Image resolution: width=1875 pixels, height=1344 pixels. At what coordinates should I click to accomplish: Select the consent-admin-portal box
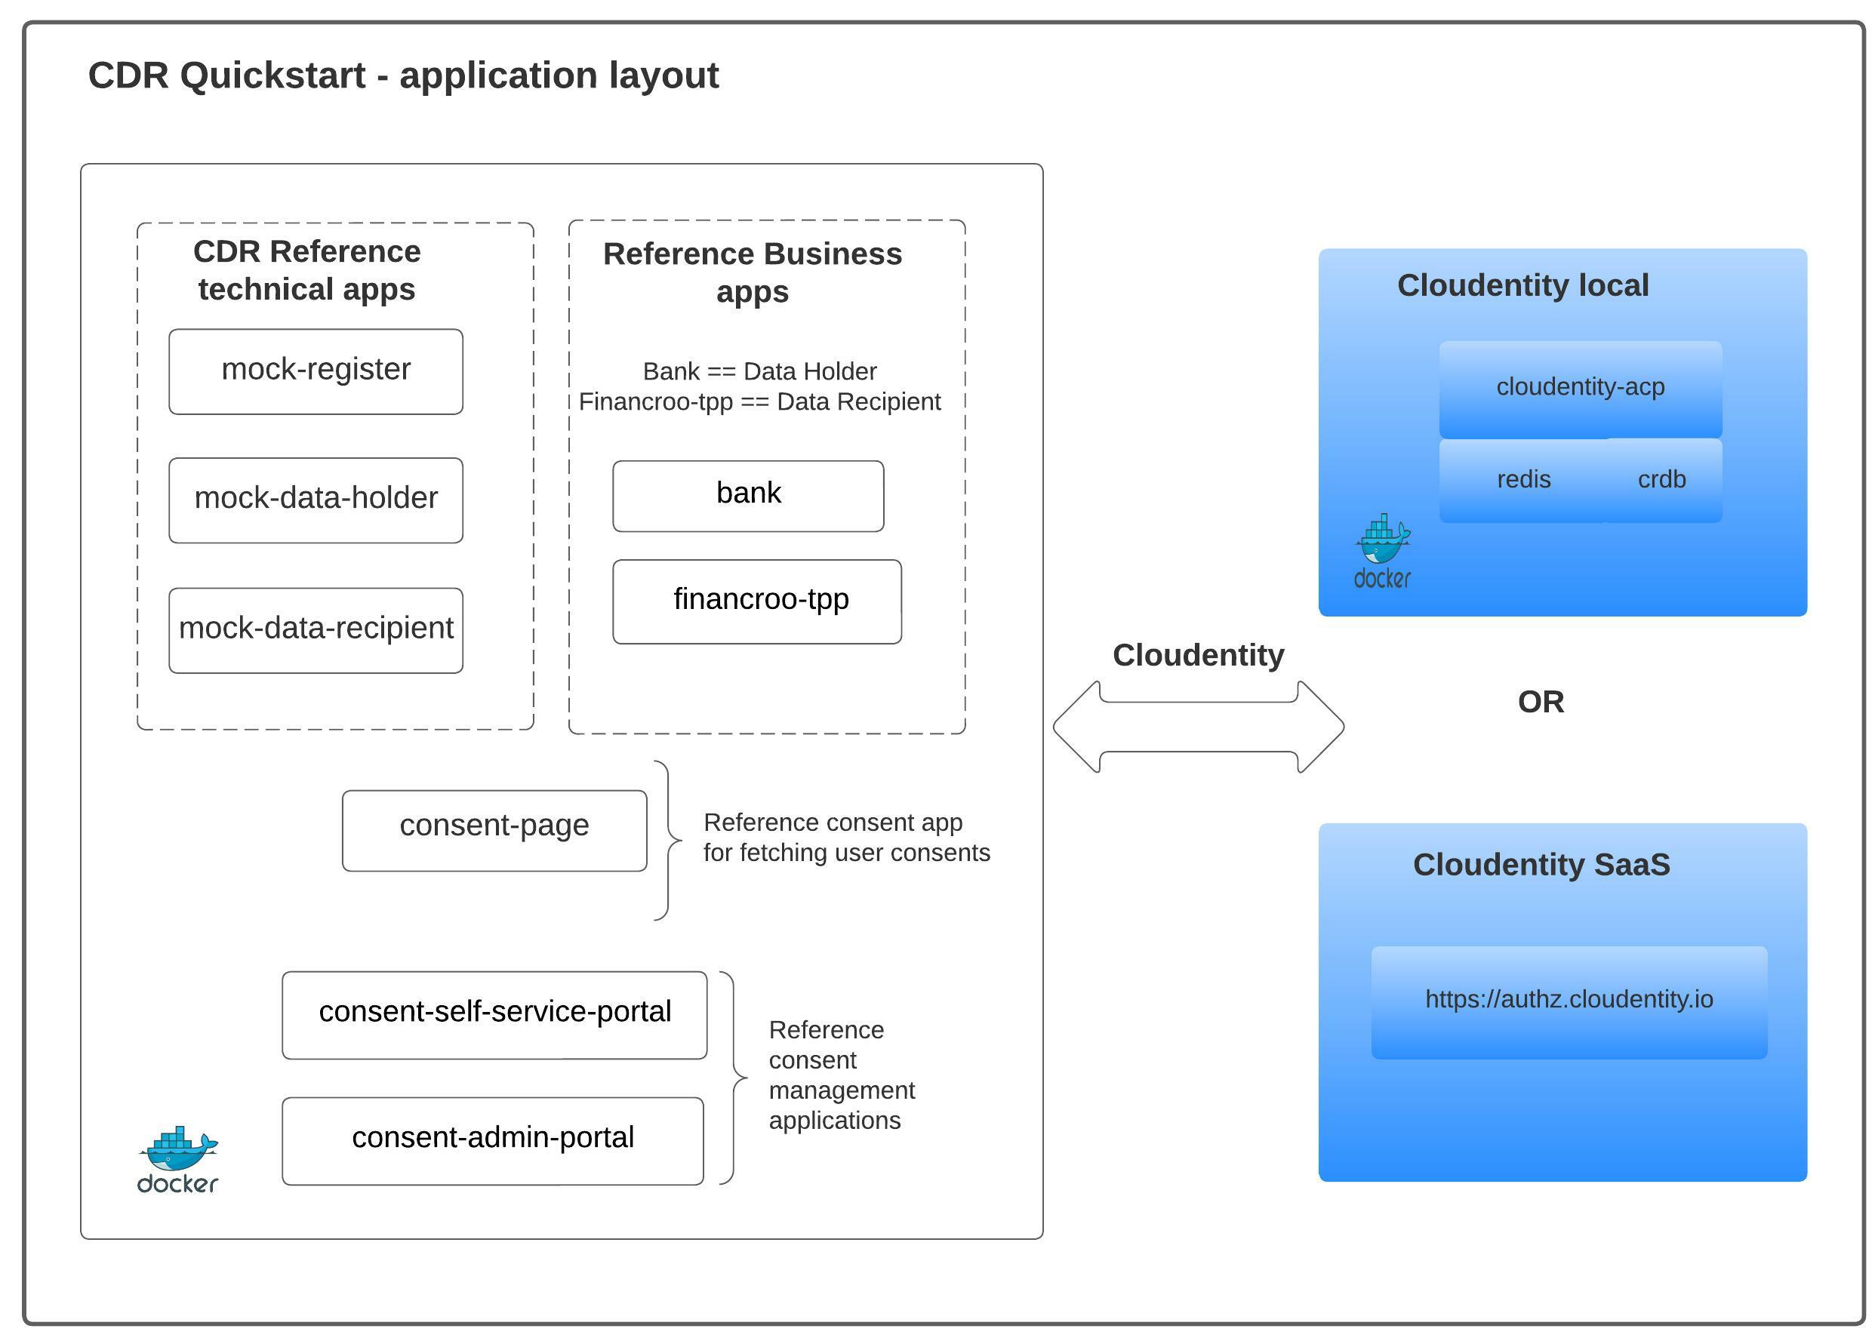pyautogui.click(x=493, y=1141)
